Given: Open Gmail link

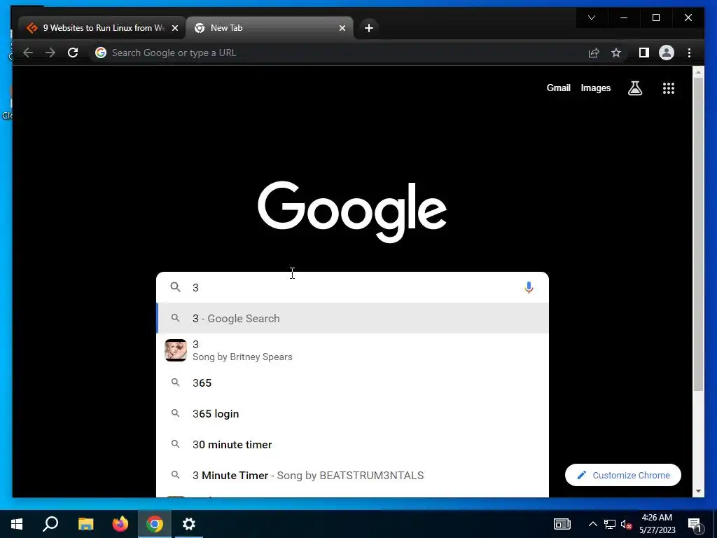Looking at the screenshot, I should point(558,88).
